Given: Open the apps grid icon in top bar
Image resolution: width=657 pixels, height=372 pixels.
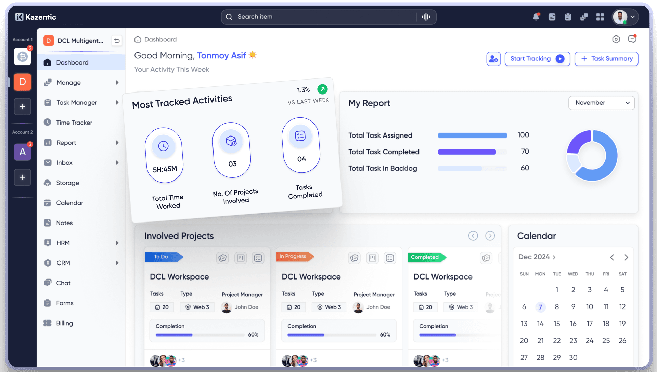Looking at the screenshot, I should (600, 17).
